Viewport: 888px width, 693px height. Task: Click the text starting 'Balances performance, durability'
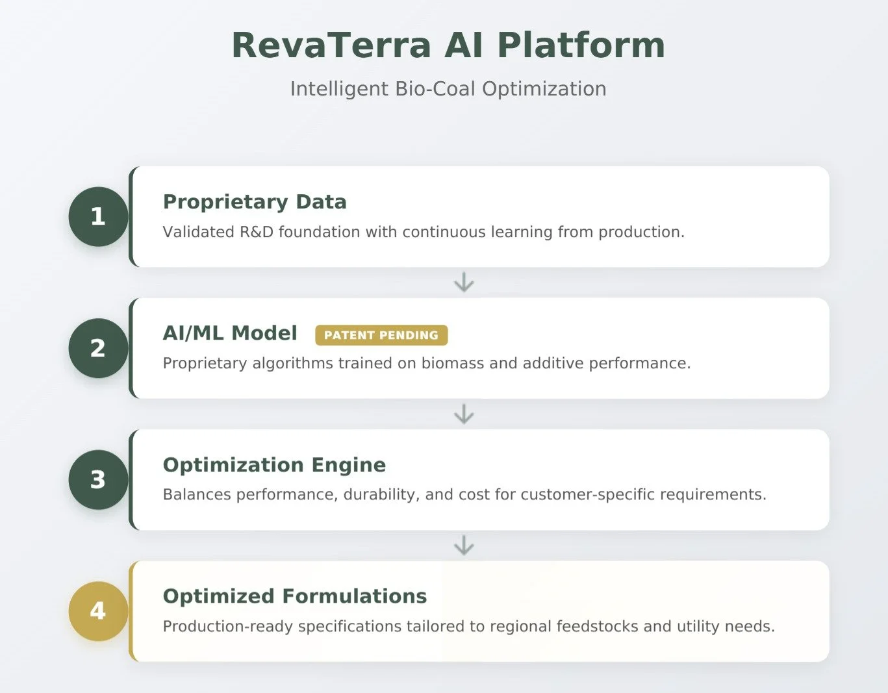tap(464, 495)
